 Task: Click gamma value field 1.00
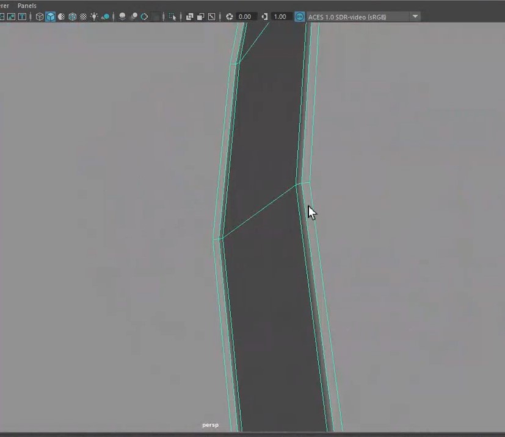[282, 16]
